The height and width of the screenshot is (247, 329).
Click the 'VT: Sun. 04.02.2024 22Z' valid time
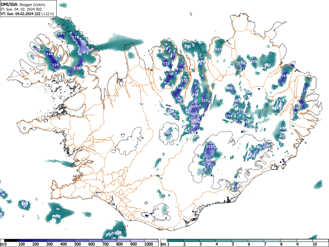pos(21,14)
